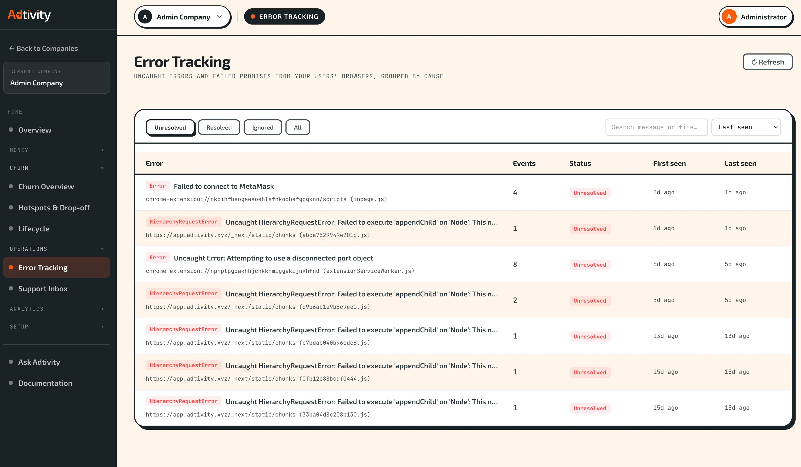This screenshot has width=801, height=467.
Task: Open the disconnected port object error
Action: [x=463, y=264]
